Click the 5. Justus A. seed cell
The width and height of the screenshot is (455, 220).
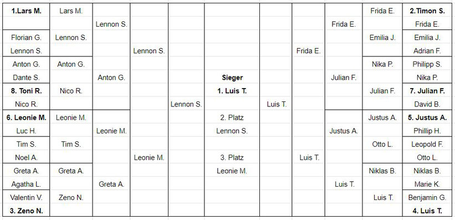click(427, 118)
